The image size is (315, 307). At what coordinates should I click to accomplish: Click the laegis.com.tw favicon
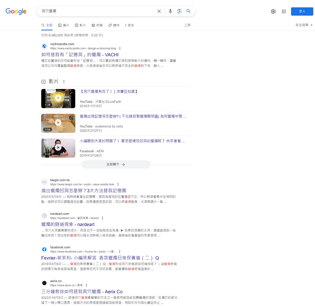(44, 182)
